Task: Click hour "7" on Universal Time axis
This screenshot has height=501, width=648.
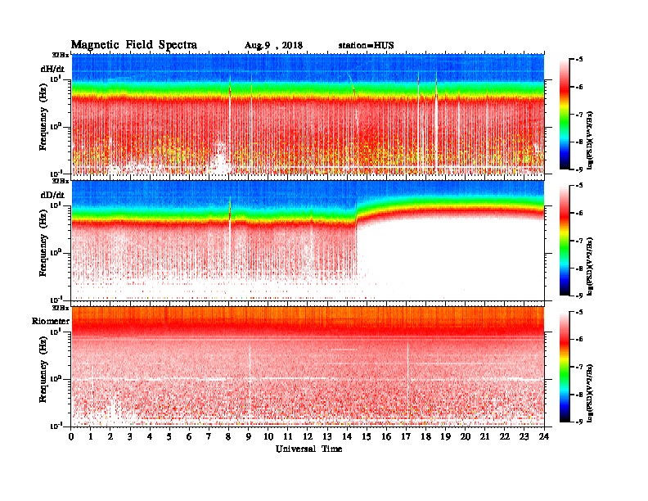Action: pos(209,436)
